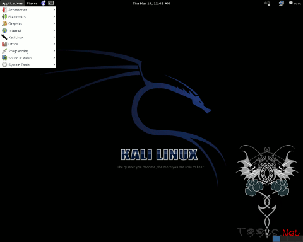Launch the Iceweasel browser from the panel
Viewport: 303px width, 242px height.
(x=44, y=3)
